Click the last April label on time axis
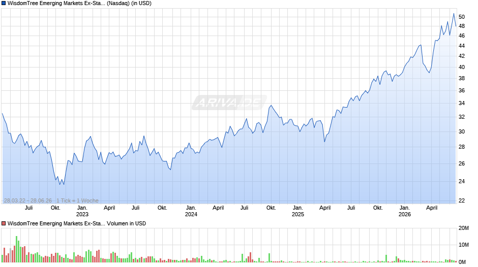This screenshot has height=267, width=478. [x=432, y=208]
